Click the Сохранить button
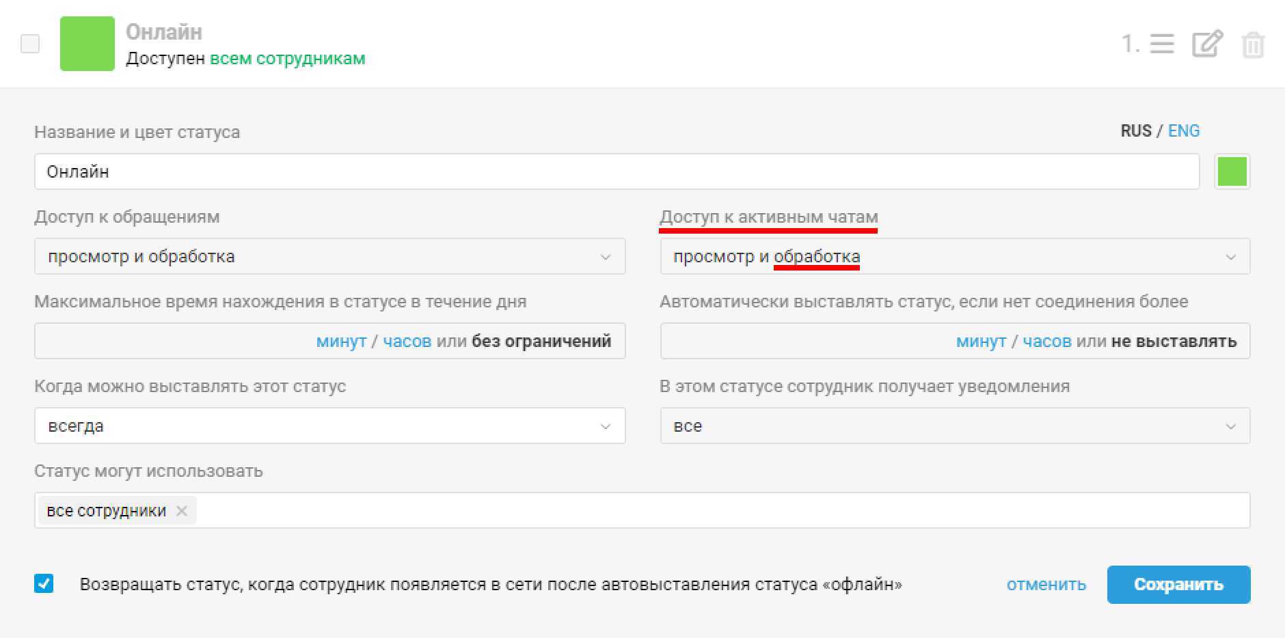 (1178, 585)
